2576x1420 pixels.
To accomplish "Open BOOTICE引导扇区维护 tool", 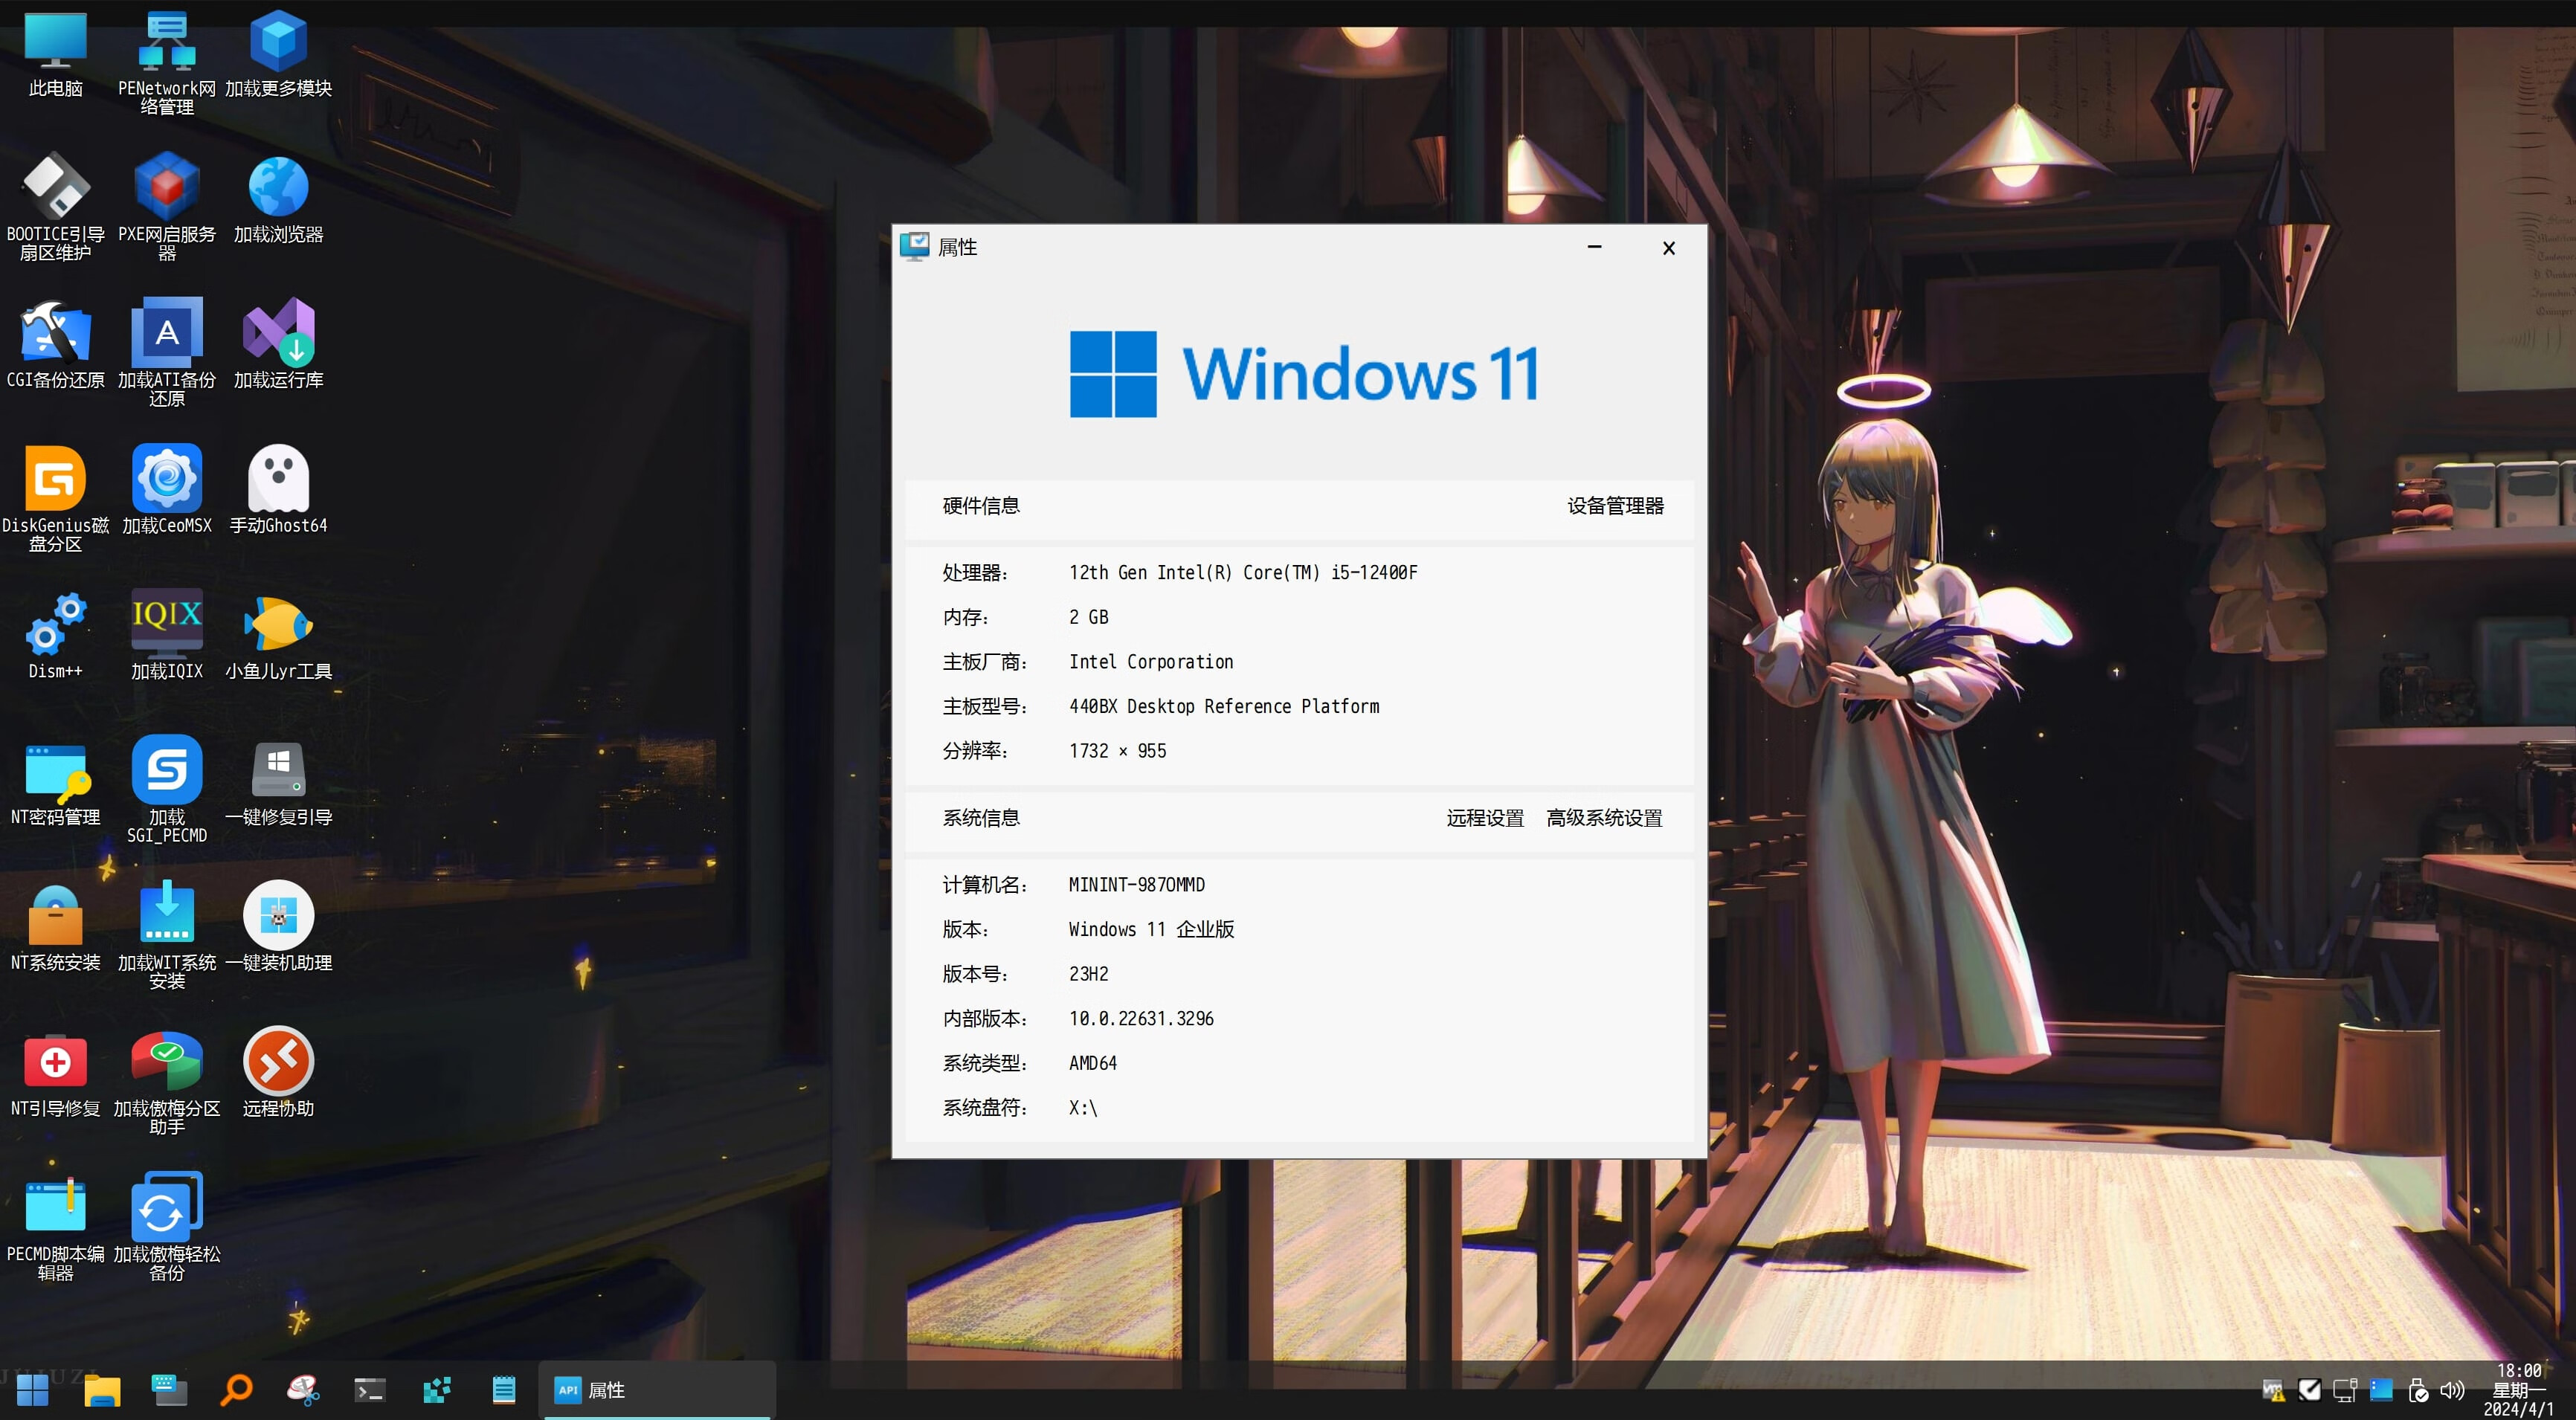I will [55, 208].
